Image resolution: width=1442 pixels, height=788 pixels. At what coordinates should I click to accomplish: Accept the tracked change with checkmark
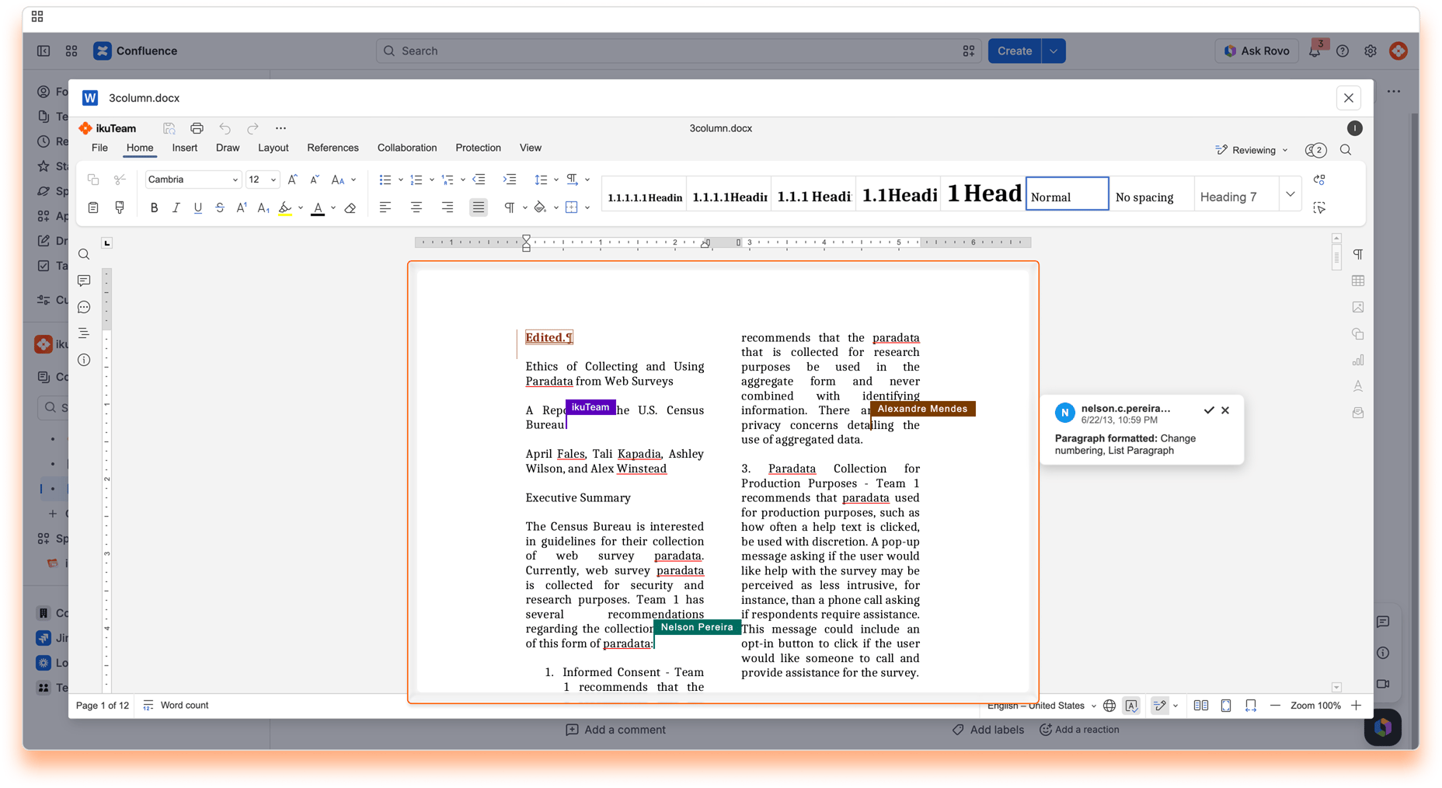click(x=1209, y=410)
